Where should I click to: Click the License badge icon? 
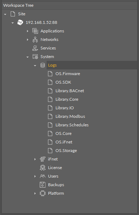[43, 168]
